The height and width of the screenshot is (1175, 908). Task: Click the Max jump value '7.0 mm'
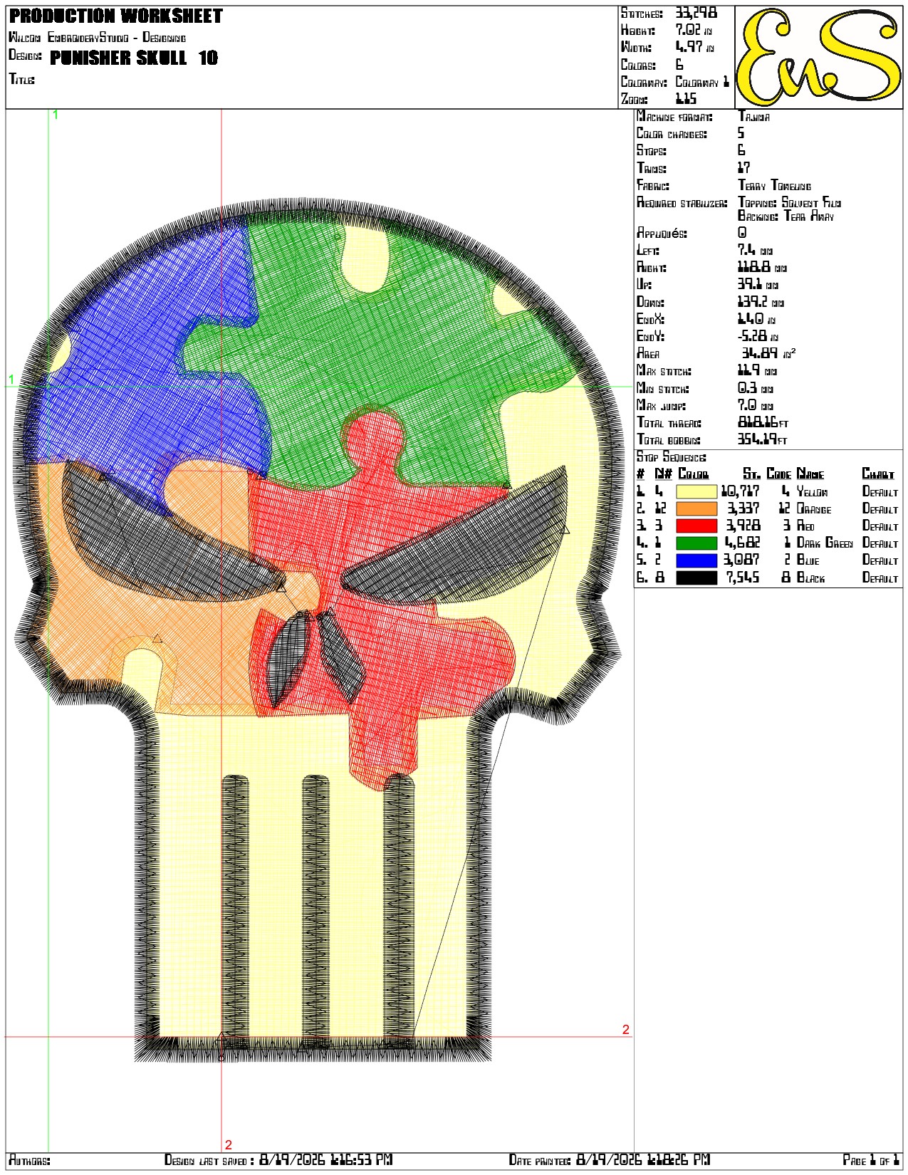(x=755, y=406)
